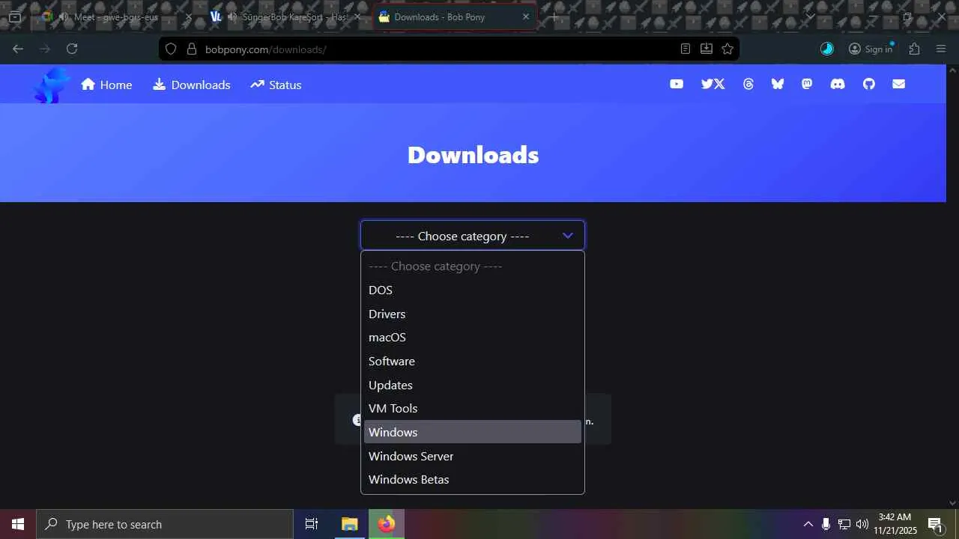This screenshot has height=539, width=959.
Task: Click the email envelope icon
Action: coord(898,85)
